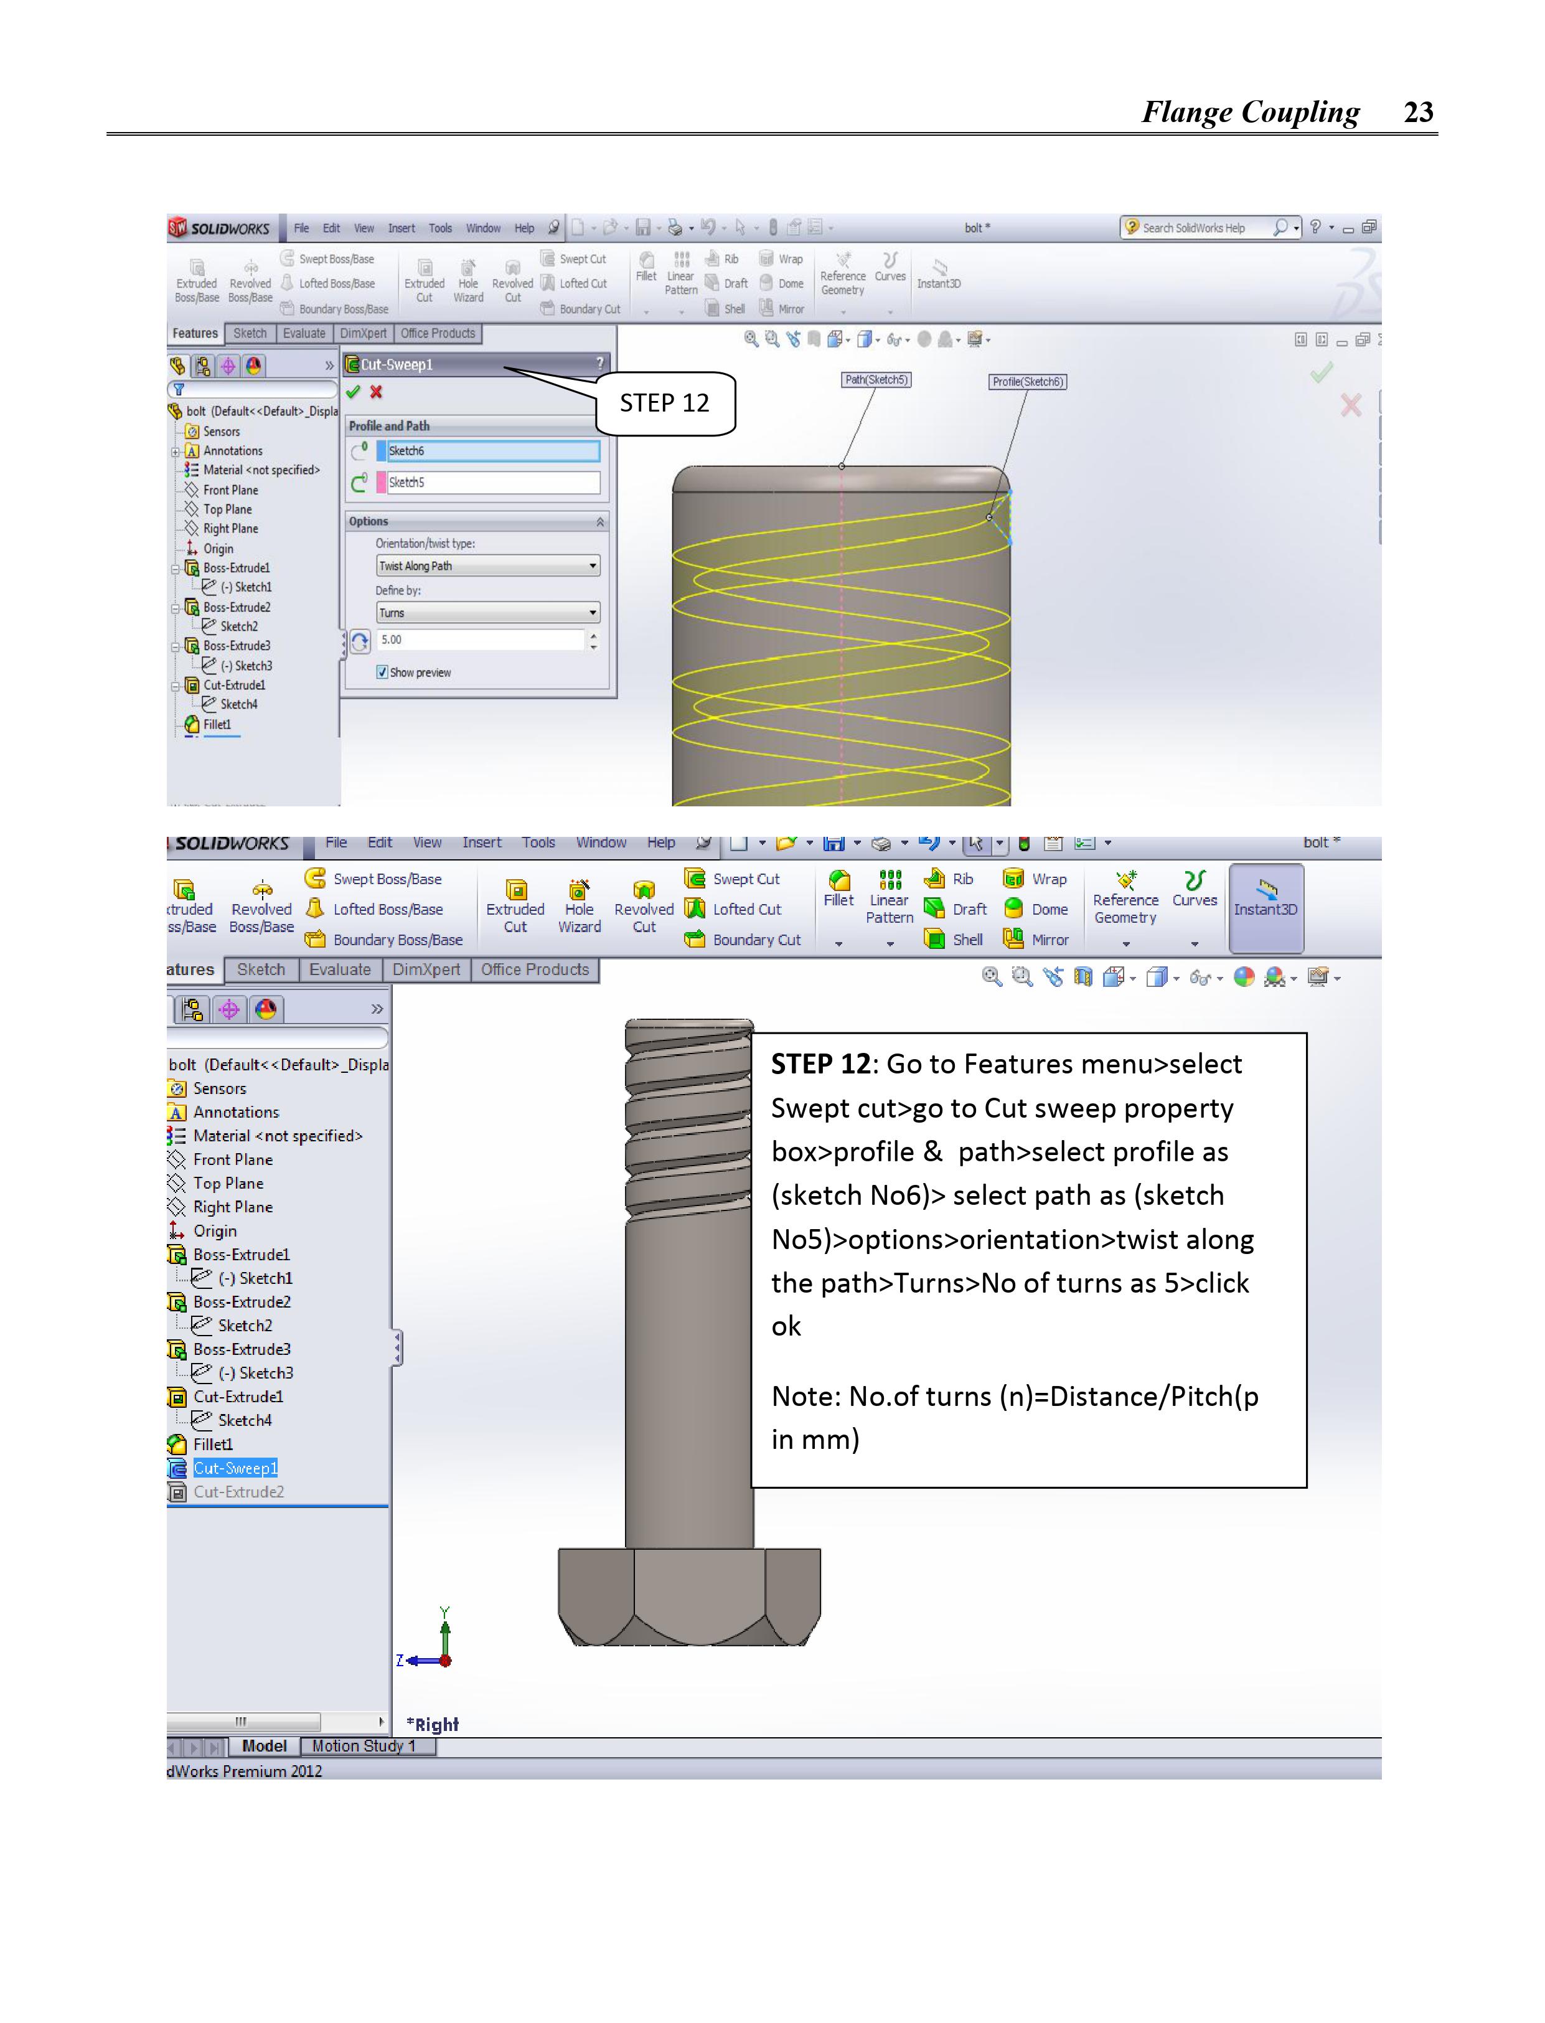Click the Mirror feature icon
The width and height of the screenshot is (1545, 2023).
click(x=1013, y=938)
